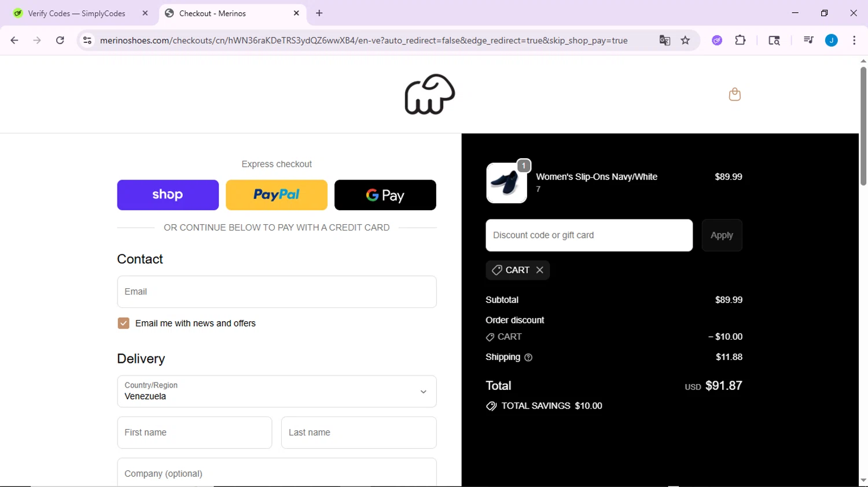Screen dimensions: 868x487
Task: Pay with Shop Pay button
Action: [168, 195]
